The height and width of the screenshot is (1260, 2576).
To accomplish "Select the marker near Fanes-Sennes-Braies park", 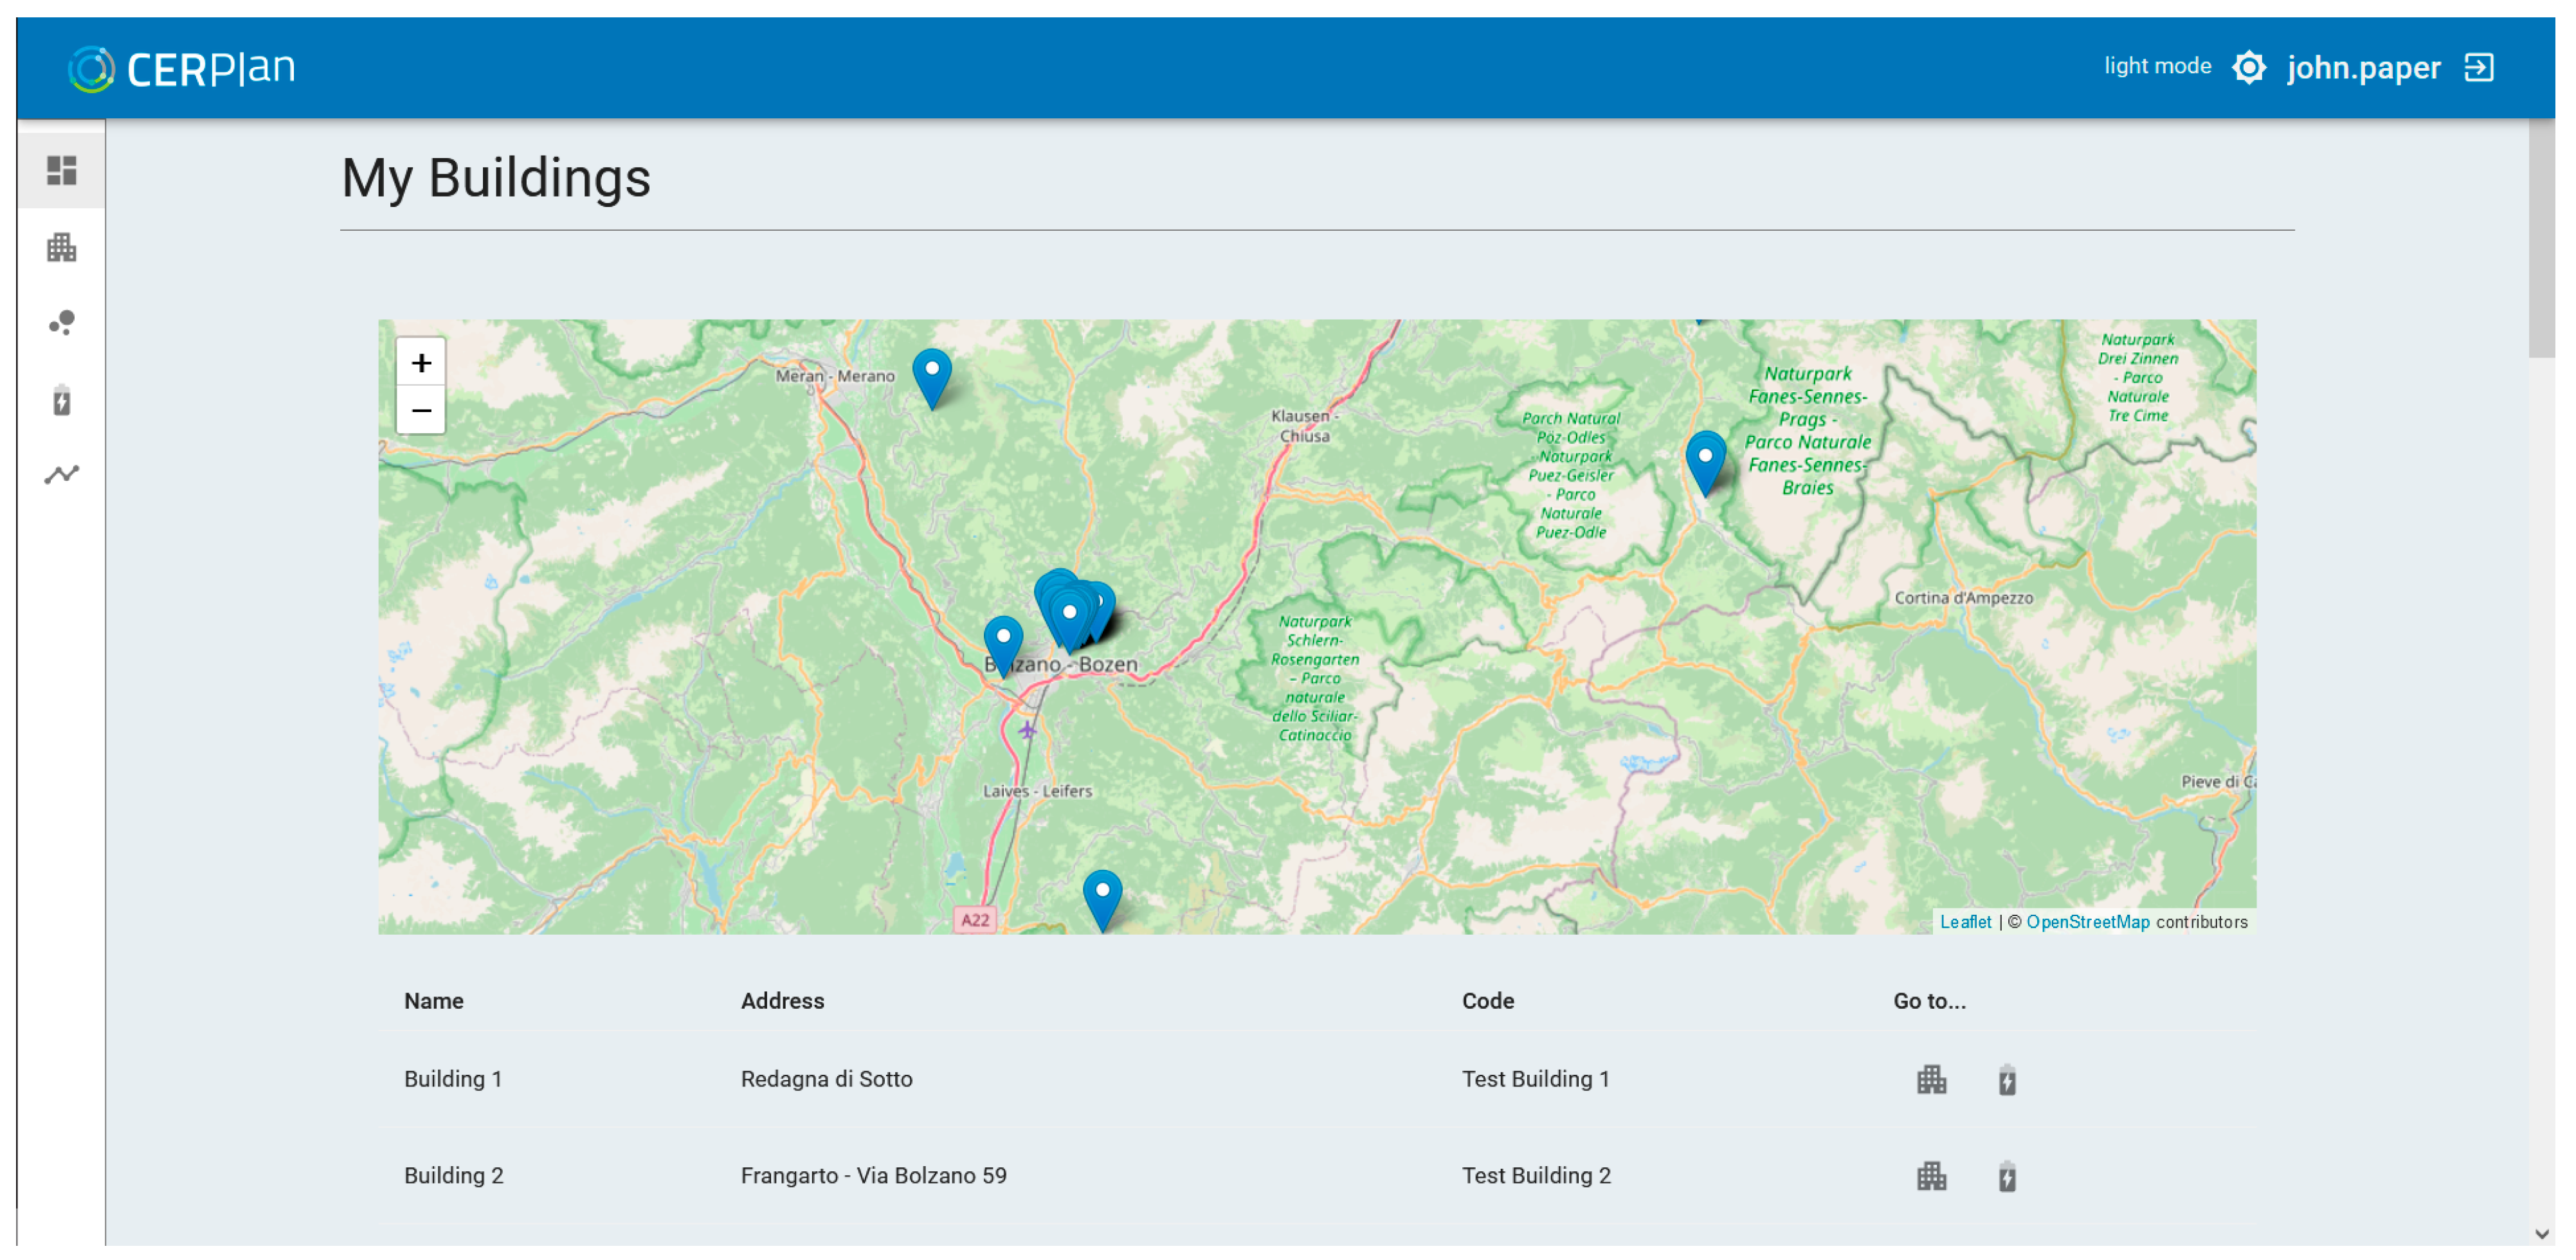I will tap(1706, 460).
